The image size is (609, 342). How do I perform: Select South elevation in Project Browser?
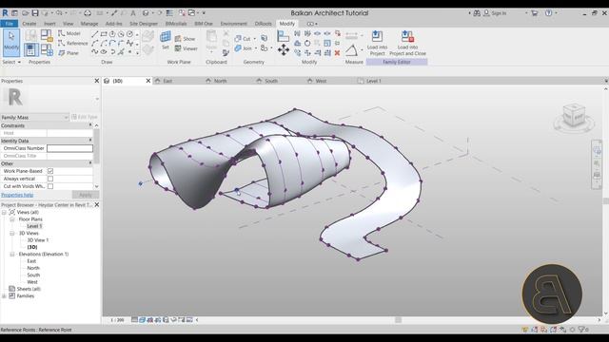pos(33,275)
